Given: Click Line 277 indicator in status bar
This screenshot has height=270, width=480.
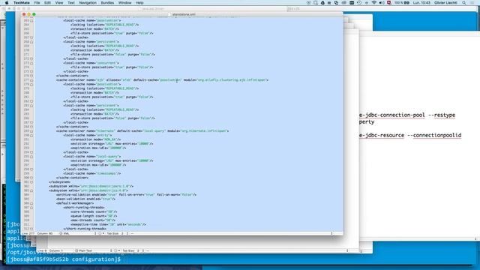Looking at the screenshot, I should [x=28, y=233].
